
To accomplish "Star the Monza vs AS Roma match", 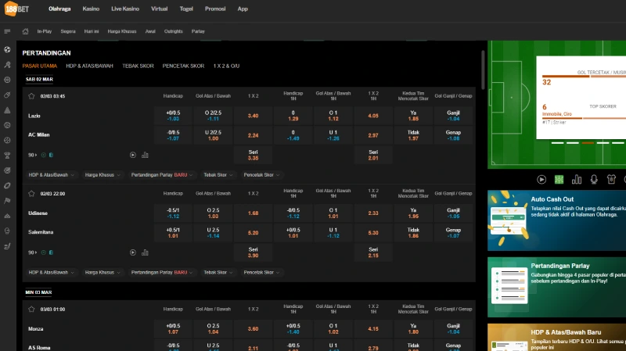I will [31, 309].
